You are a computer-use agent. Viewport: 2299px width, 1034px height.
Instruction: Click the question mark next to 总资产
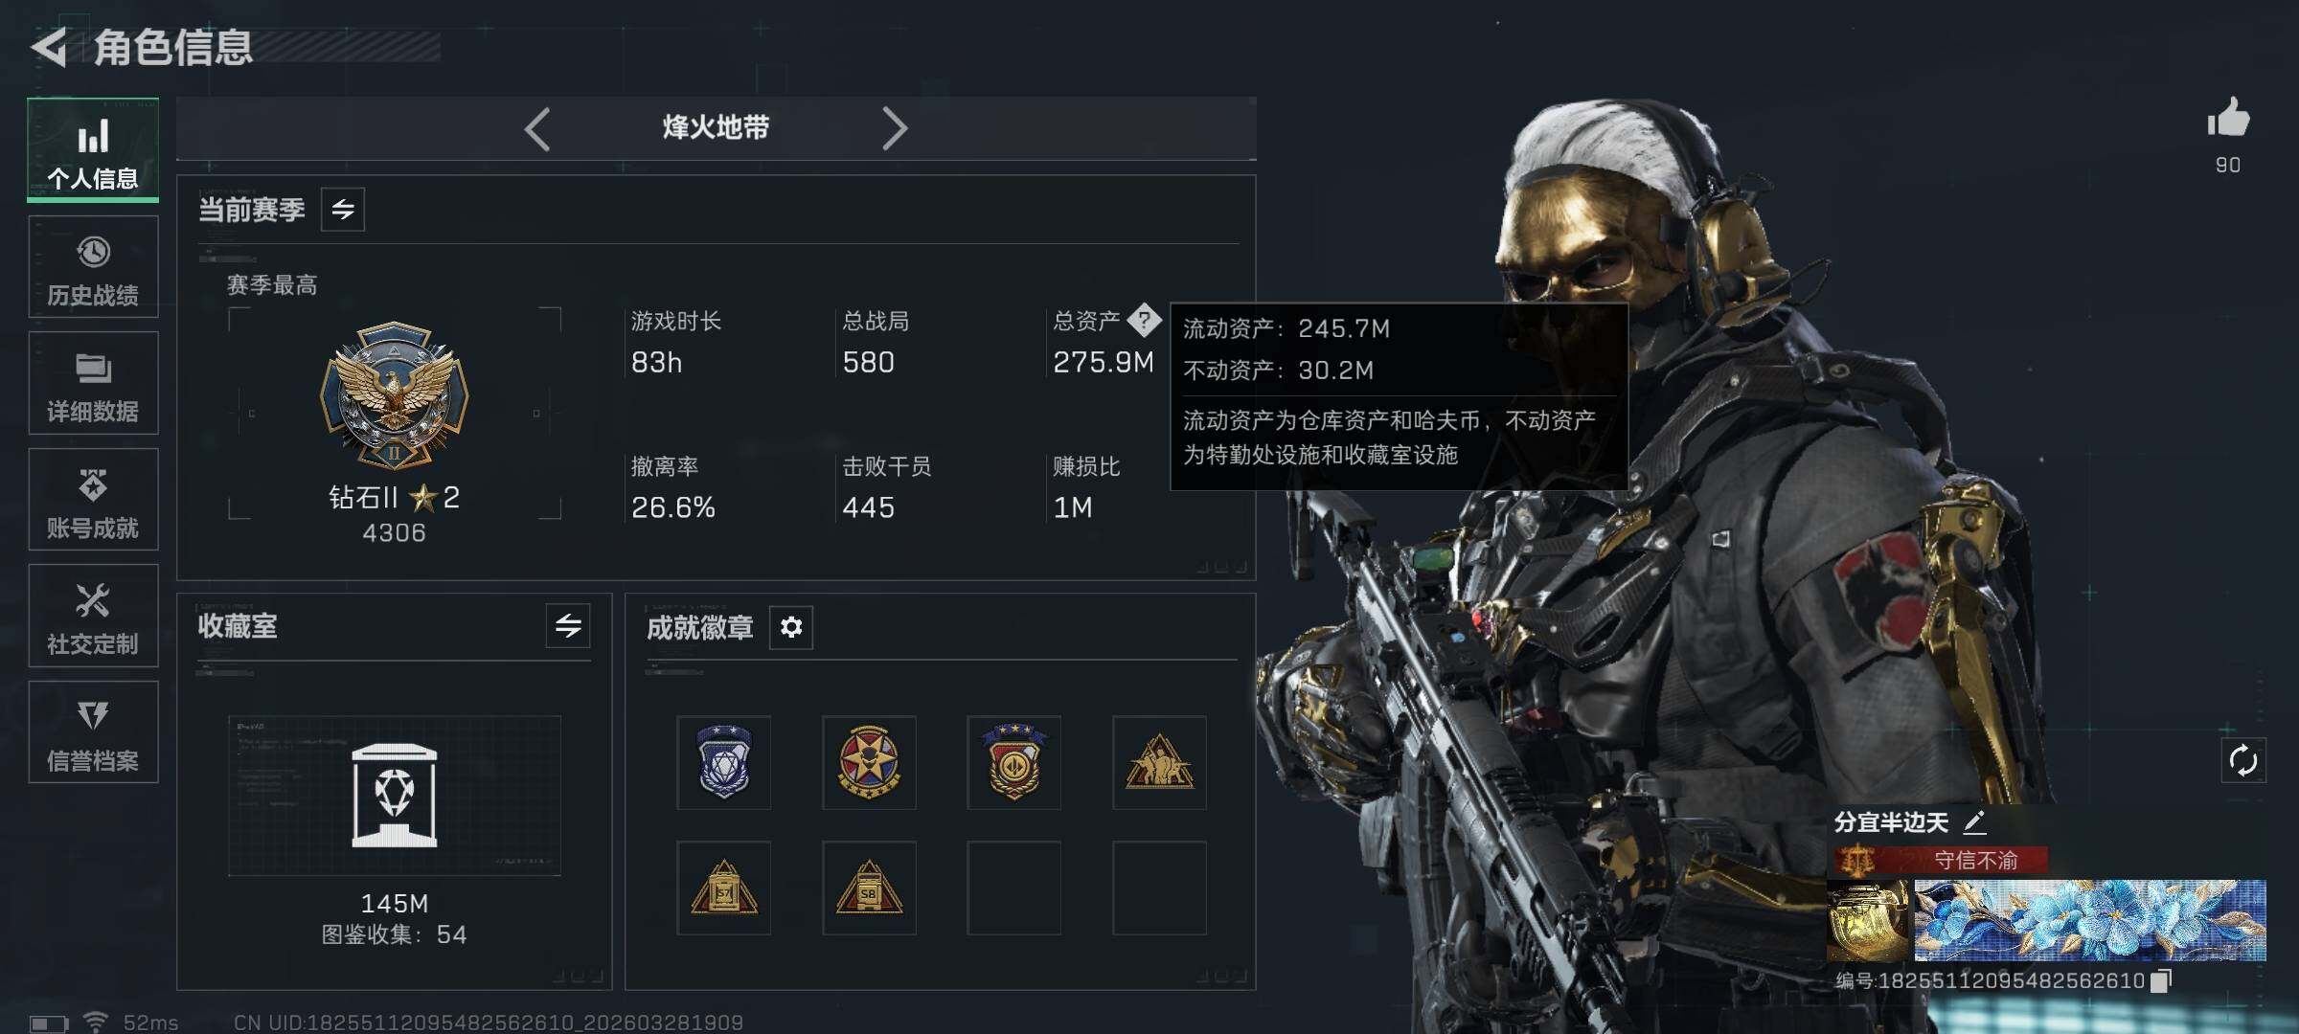click(x=1144, y=320)
